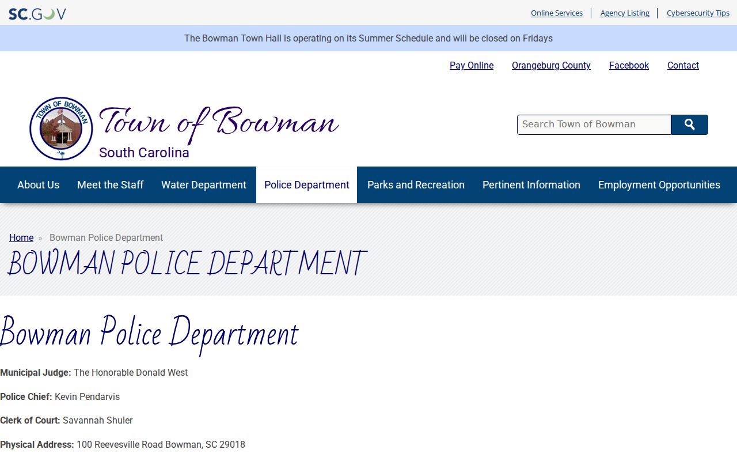Visit the Orangeburg County link
The width and height of the screenshot is (737, 461).
pos(551,66)
